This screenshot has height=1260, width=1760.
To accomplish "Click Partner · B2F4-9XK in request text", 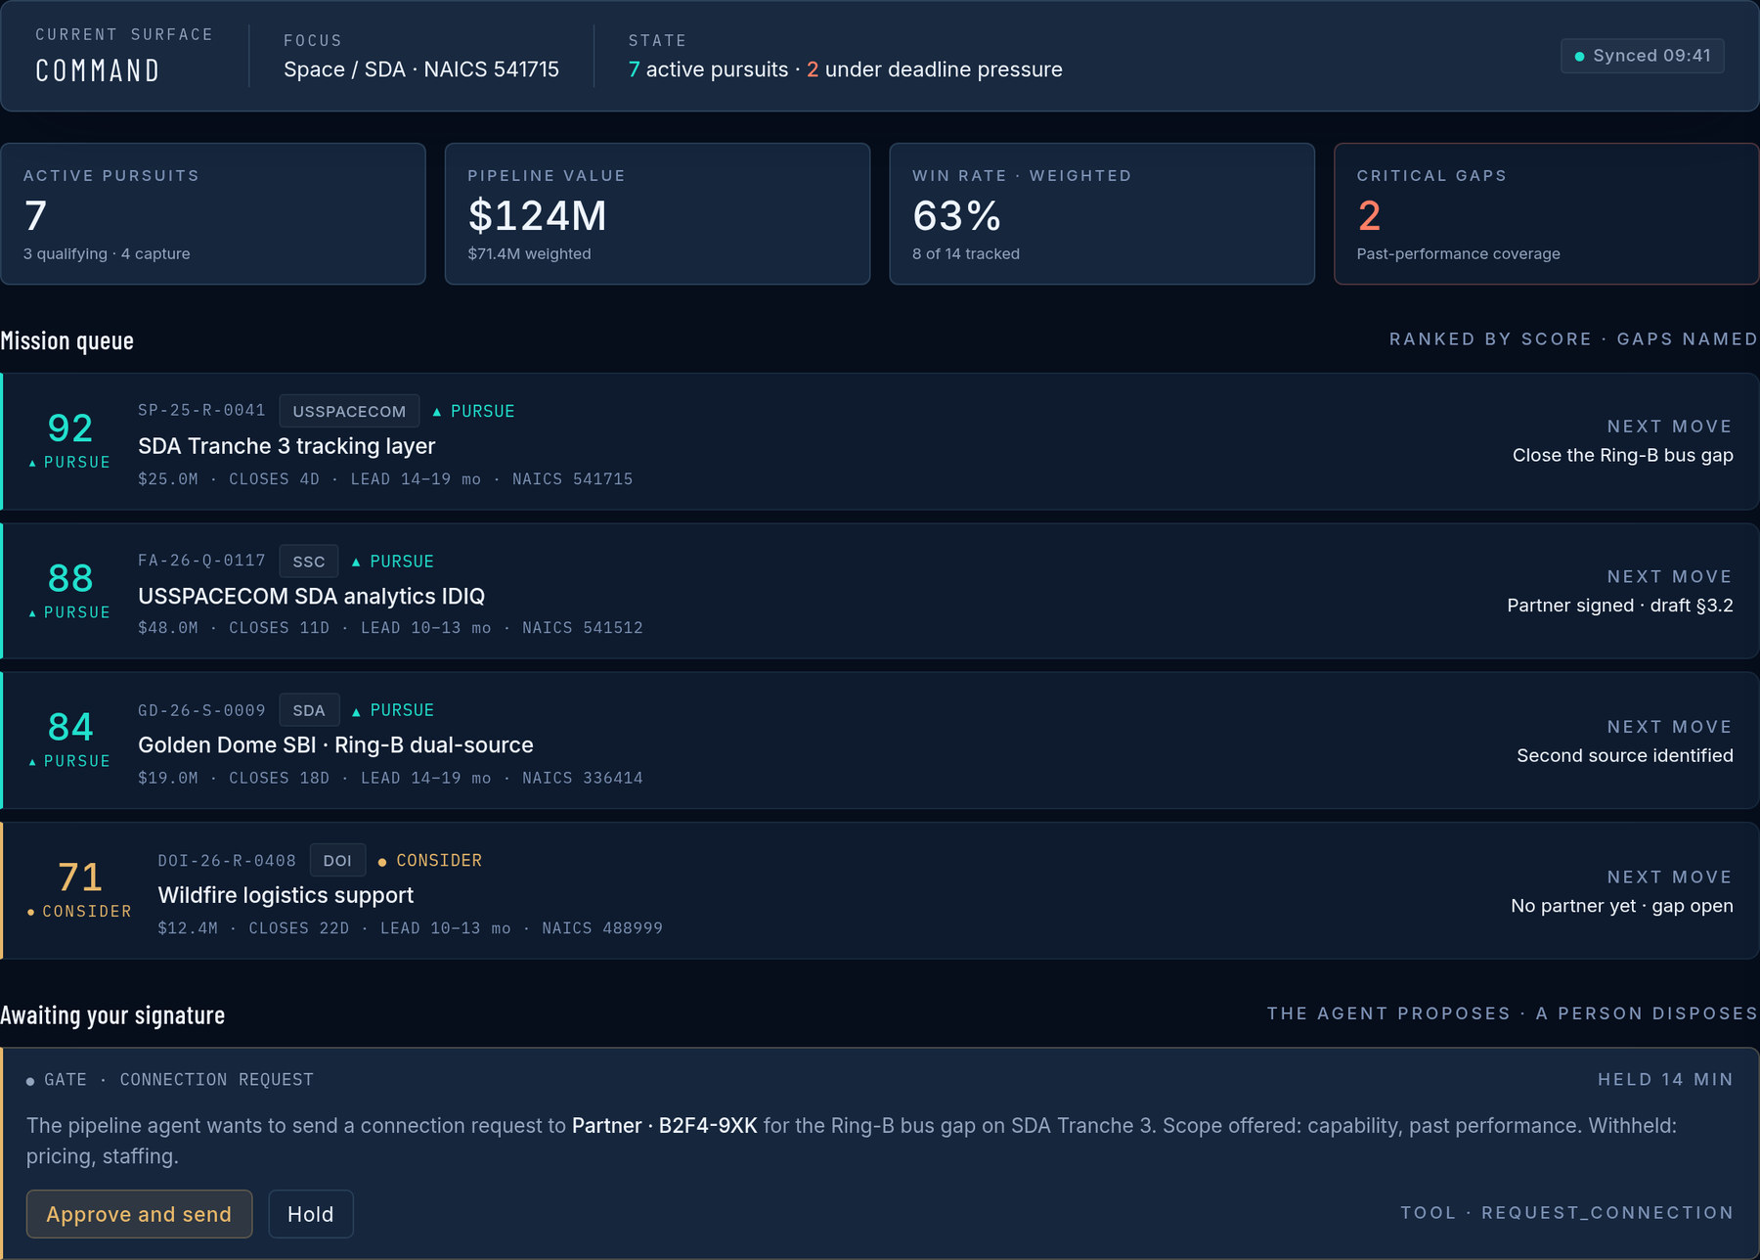I will click(x=665, y=1126).
